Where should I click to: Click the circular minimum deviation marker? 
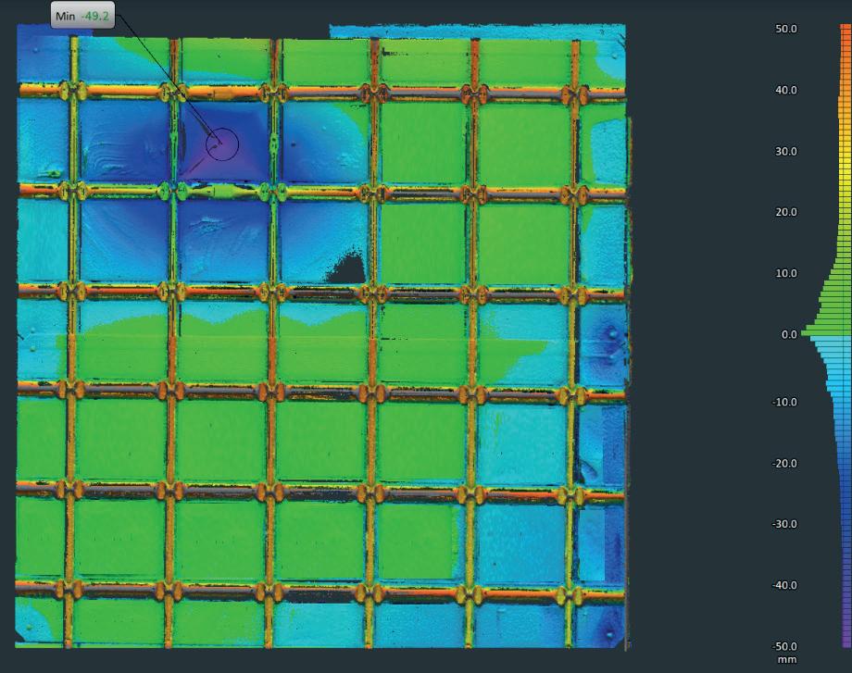click(222, 143)
